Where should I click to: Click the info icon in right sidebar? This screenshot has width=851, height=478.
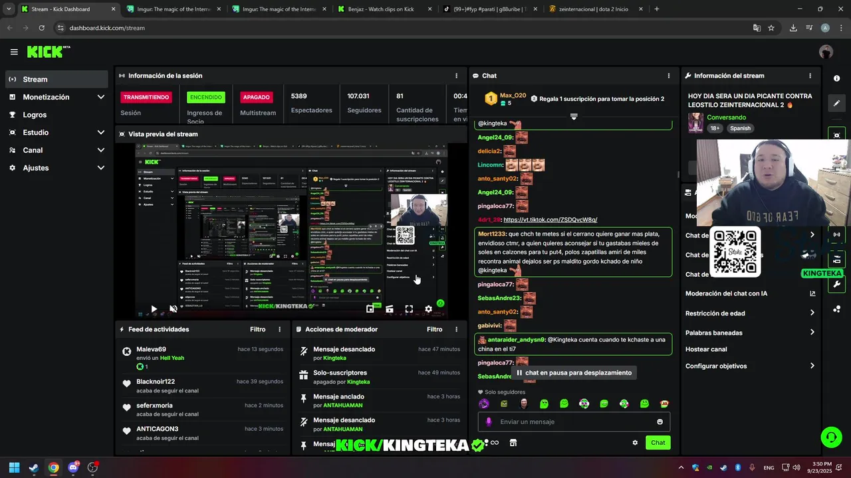[x=836, y=78]
